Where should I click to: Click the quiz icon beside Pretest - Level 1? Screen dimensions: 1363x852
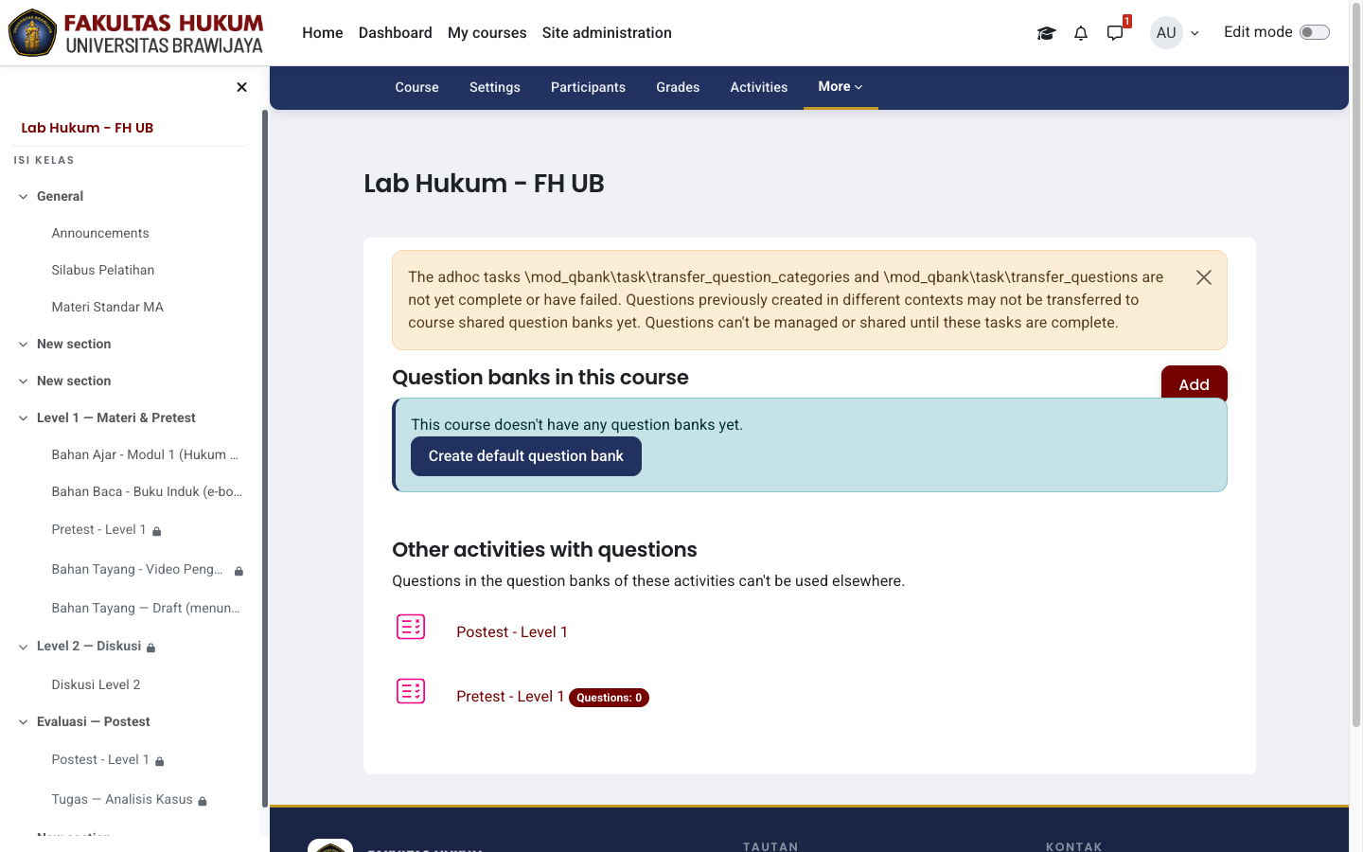(x=411, y=692)
